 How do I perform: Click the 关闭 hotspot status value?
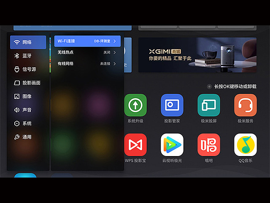[107, 52]
